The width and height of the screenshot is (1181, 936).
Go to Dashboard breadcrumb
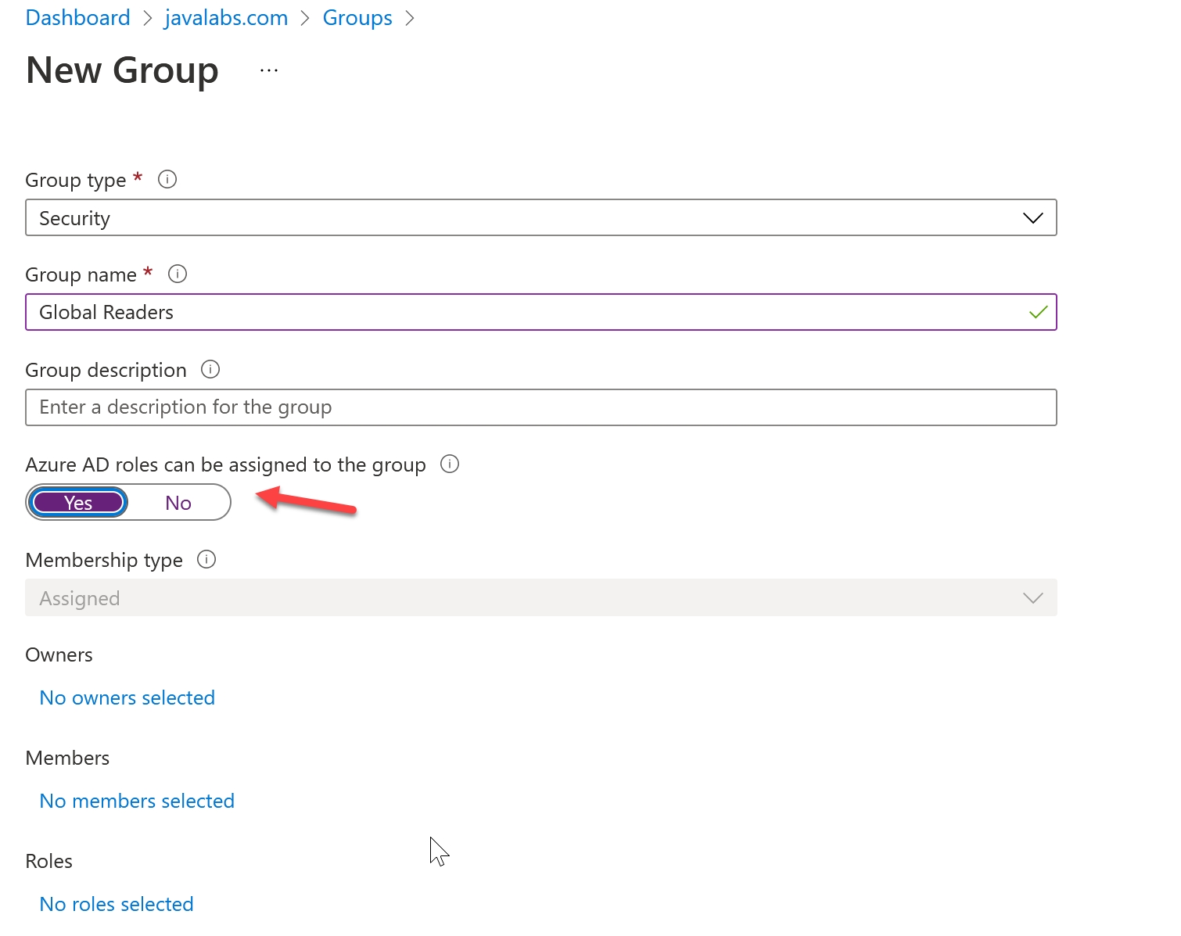click(x=78, y=18)
